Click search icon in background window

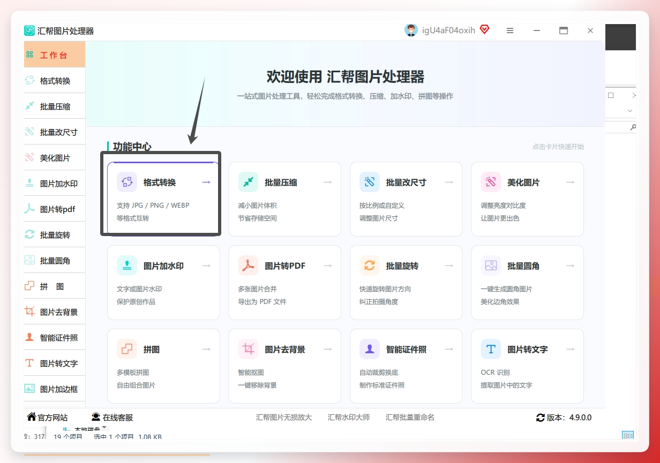tap(633, 127)
